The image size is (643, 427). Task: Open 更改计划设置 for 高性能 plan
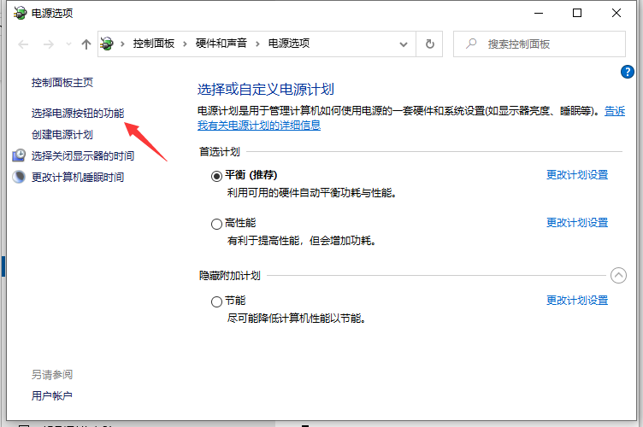[577, 223]
